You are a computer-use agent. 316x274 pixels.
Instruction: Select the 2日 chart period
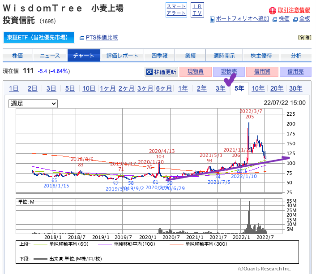pyautogui.click(x=32, y=88)
